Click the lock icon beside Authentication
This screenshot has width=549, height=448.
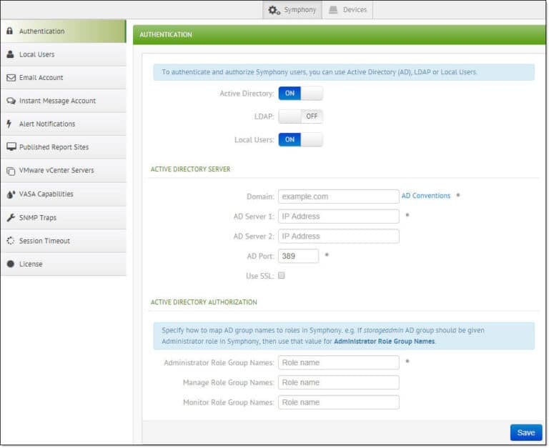10,31
